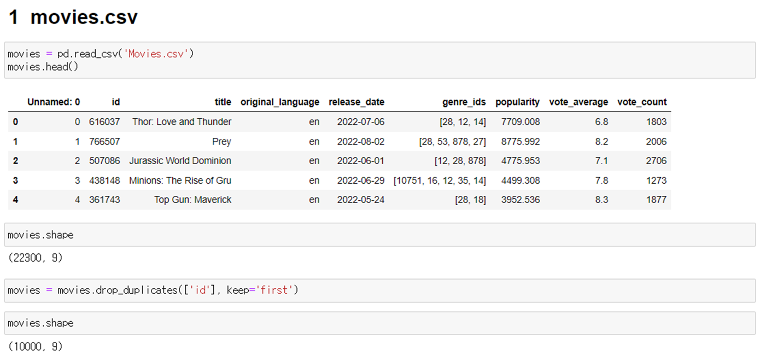Click the id value 766507
This screenshot has width=760, height=360.
(x=104, y=142)
